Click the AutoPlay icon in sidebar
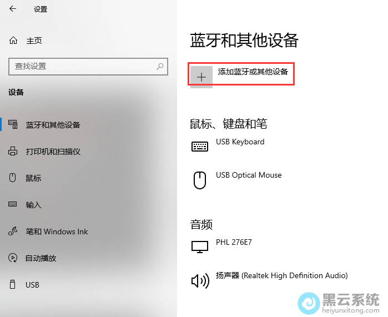The image size is (388, 317). (x=13, y=258)
